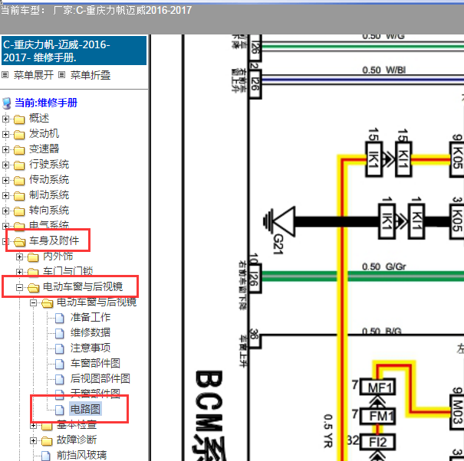Select the 转向系统 tree item
Viewport: 464px width, 461px height.
pos(49,211)
